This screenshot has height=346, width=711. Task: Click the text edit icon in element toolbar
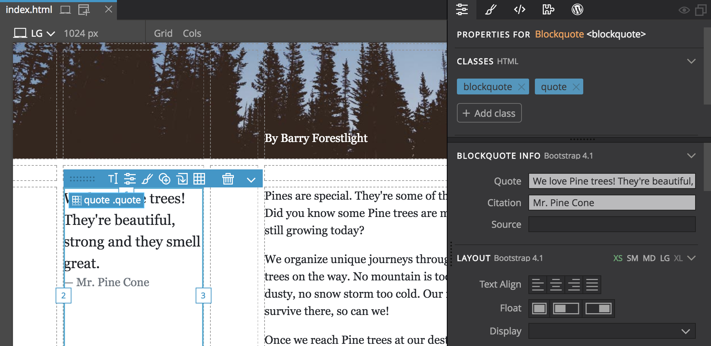pos(113,178)
